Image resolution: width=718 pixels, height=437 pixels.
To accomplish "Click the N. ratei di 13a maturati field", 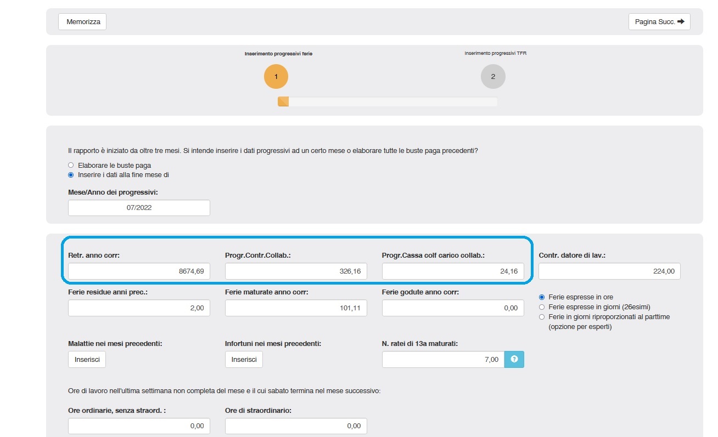I will [x=442, y=359].
